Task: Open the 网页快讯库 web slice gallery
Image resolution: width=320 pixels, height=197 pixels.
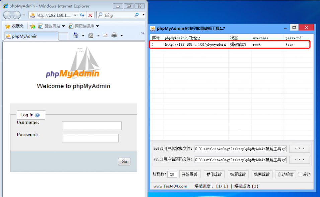Action: click(x=84, y=26)
